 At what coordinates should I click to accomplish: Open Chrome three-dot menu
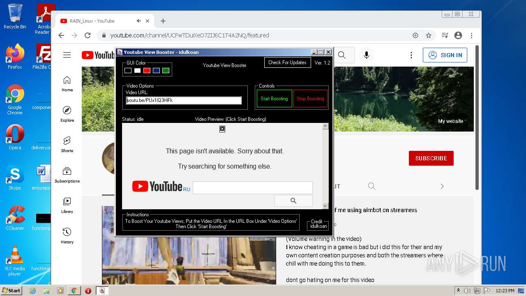(x=472, y=35)
